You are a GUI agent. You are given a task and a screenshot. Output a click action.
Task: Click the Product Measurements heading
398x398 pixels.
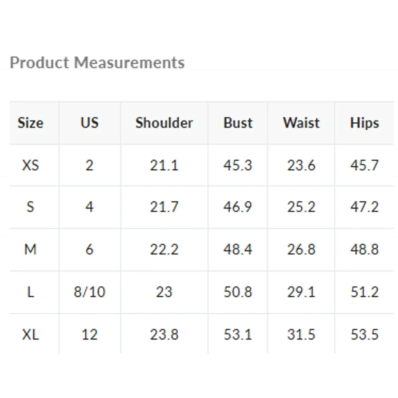[x=97, y=63]
